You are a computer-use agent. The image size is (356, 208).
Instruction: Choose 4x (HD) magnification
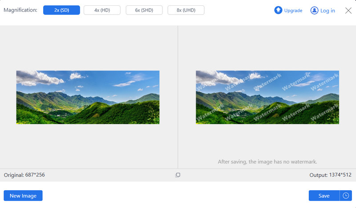(x=102, y=10)
